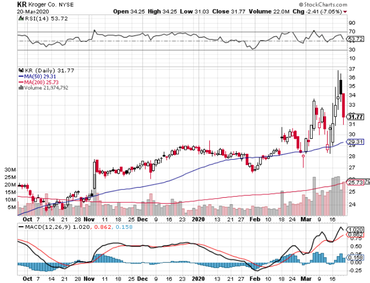Click the 29.31 MA(50) axis marker
Viewport: 370px width, 283px height.
point(355,142)
